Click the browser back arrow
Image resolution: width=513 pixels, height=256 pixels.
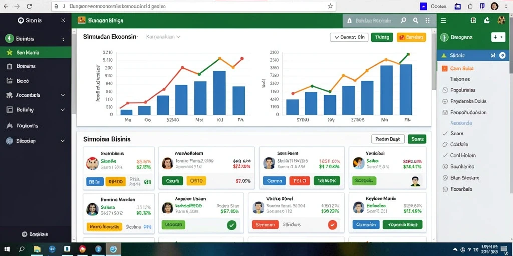(x=6, y=6)
